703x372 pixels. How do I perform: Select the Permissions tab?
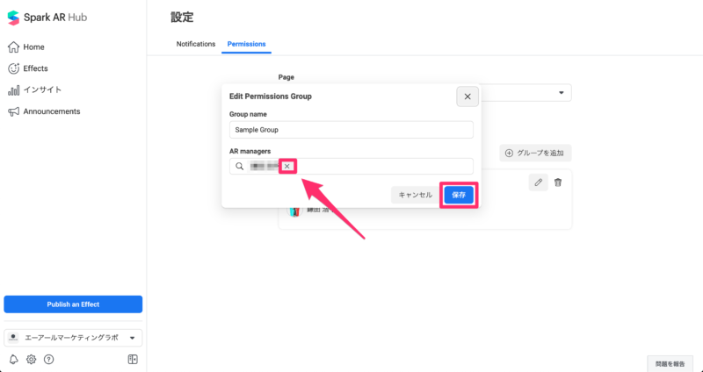click(x=247, y=44)
